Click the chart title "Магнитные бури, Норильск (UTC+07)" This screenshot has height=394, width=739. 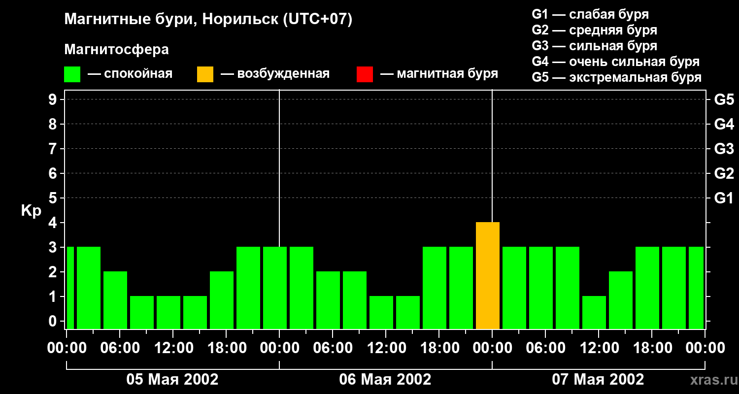coord(208,20)
